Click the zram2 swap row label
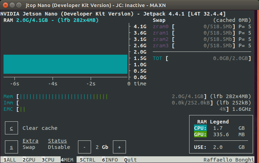Viewport: 259px width, 163px height. coord(161,39)
